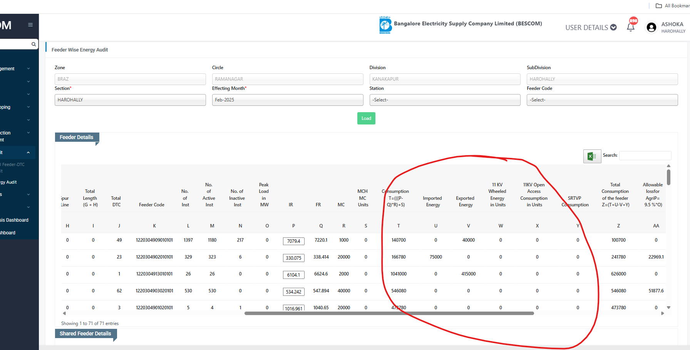Click the BESCOM logo
690x350 pixels.
385,25
